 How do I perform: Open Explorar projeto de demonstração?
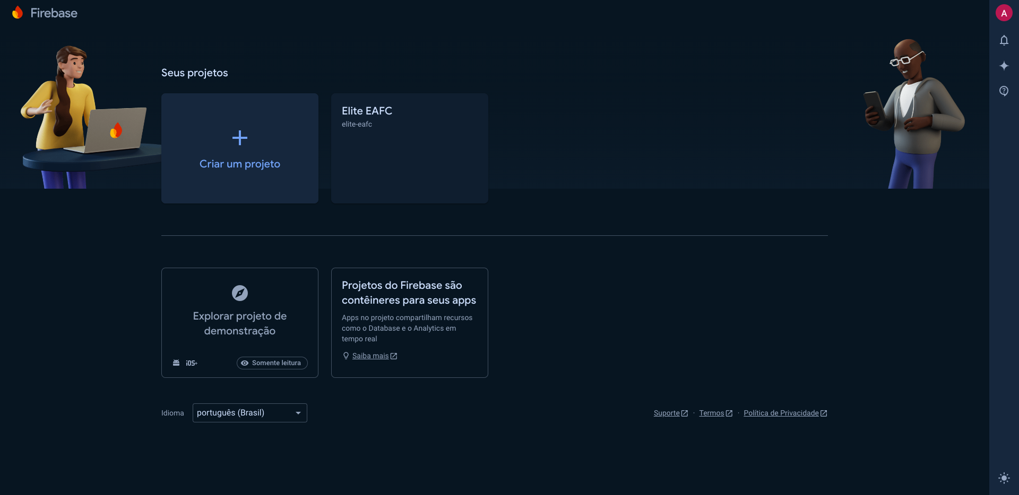click(x=240, y=323)
